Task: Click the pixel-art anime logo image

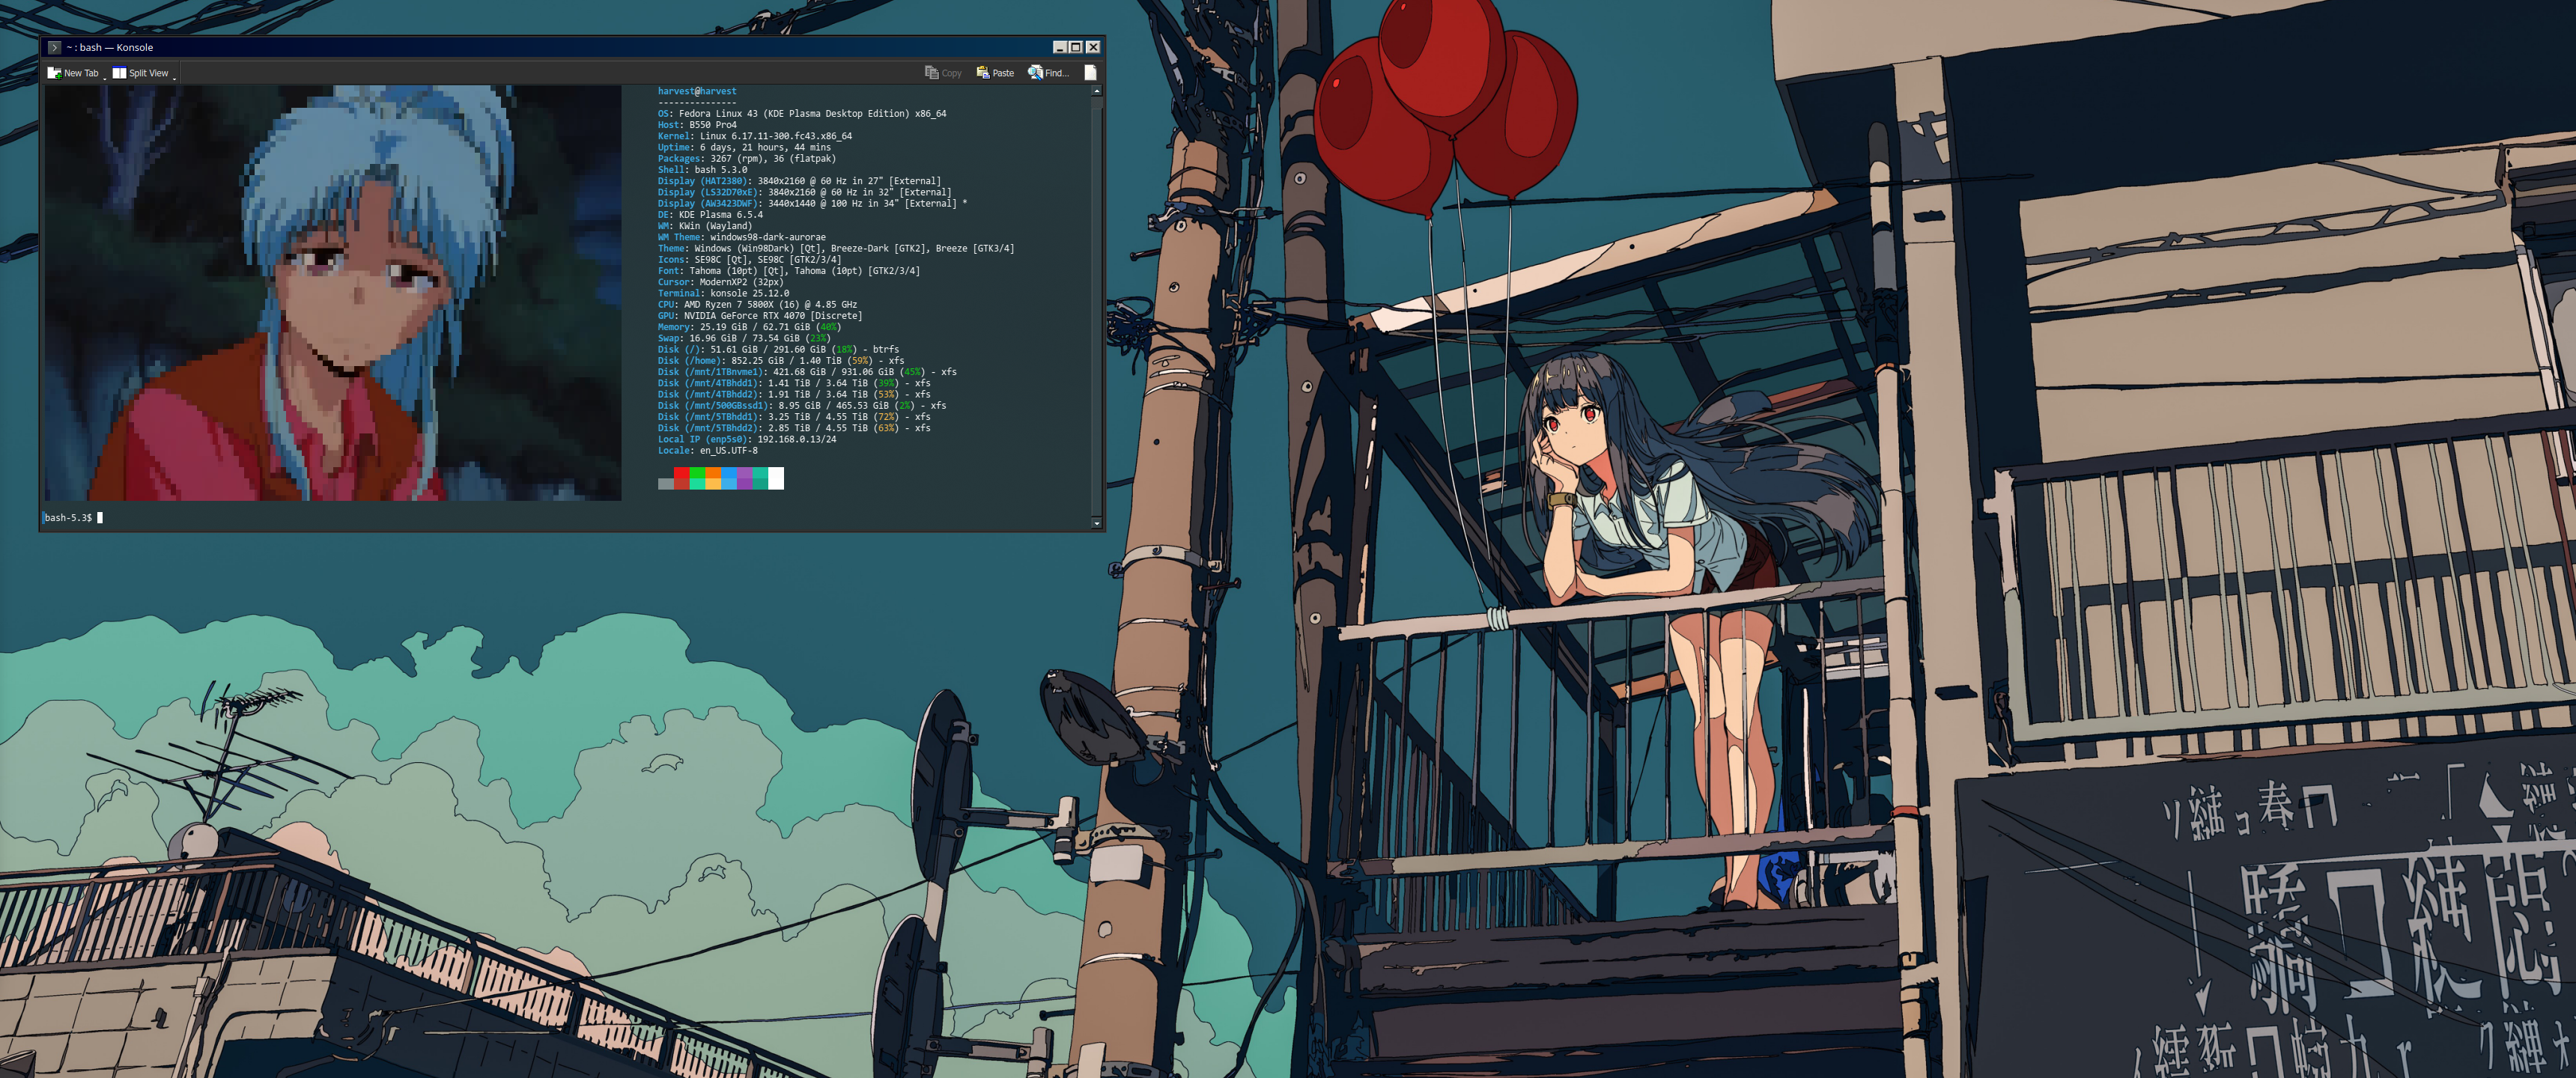Action: (x=332, y=293)
